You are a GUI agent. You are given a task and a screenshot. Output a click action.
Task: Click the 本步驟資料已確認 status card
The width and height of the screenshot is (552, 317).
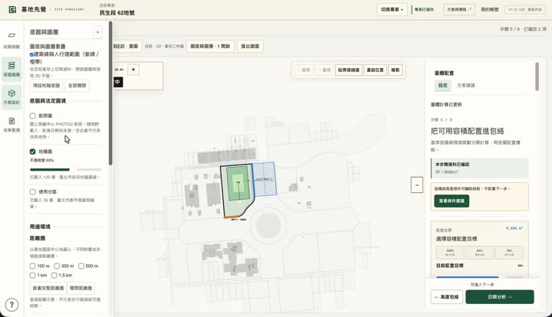click(x=479, y=168)
